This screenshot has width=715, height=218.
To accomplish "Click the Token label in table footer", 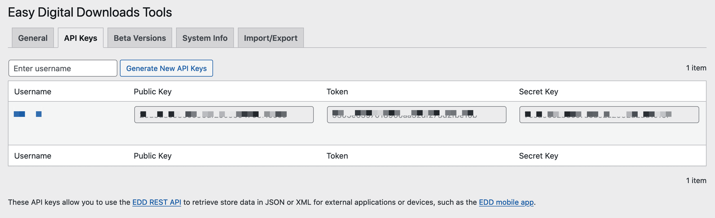I will [337, 156].
